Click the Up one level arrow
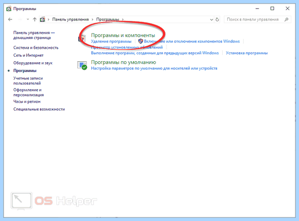Viewport: 299px width, 221px height. (34, 19)
